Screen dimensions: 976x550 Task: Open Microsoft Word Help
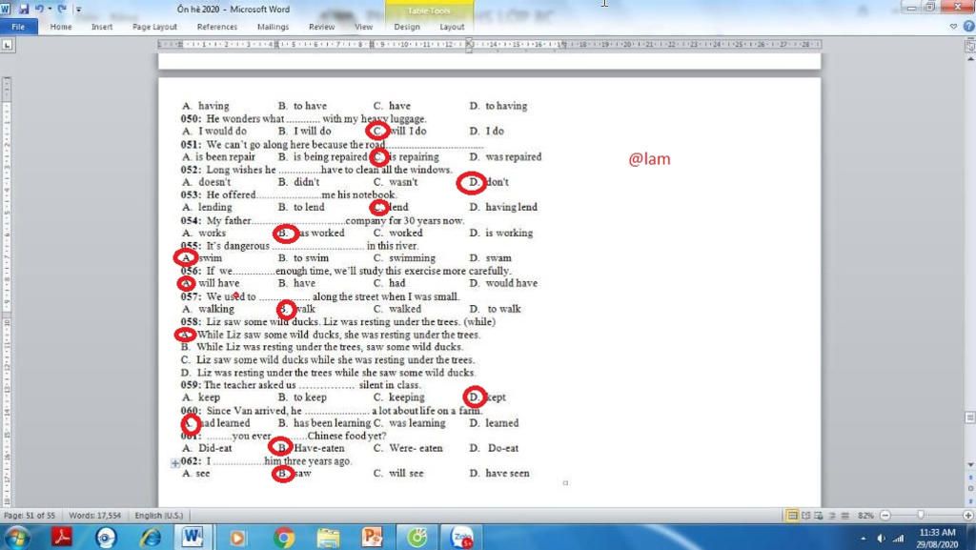click(968, 26)
